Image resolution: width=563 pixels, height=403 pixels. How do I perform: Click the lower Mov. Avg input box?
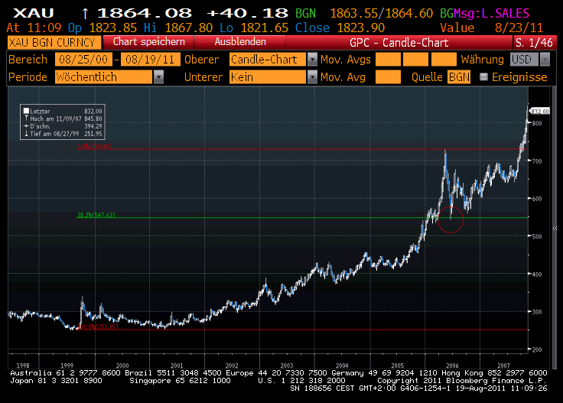pyautogui.click(x=388, y=76)
